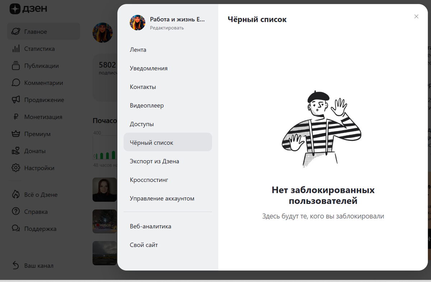This screenshot has width=431, height=282.
Task: Open the Уведомления settings section
Action: coord(168,68)
